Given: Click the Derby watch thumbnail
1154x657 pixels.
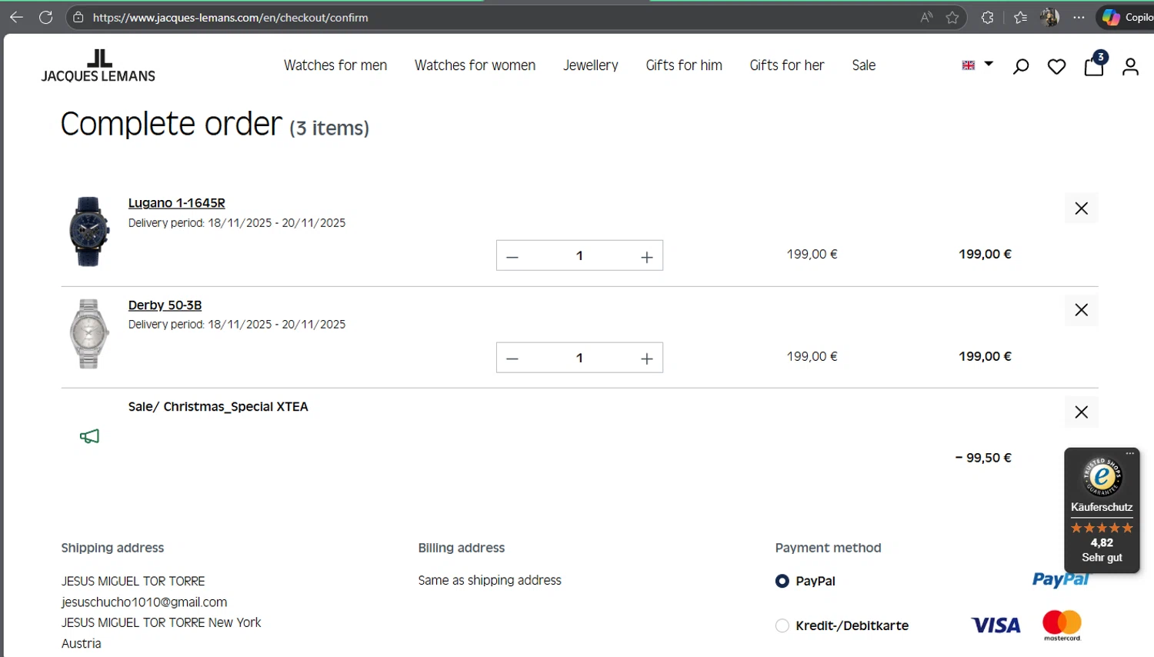Looking at the screenshot, I should (x=88, y=334).
